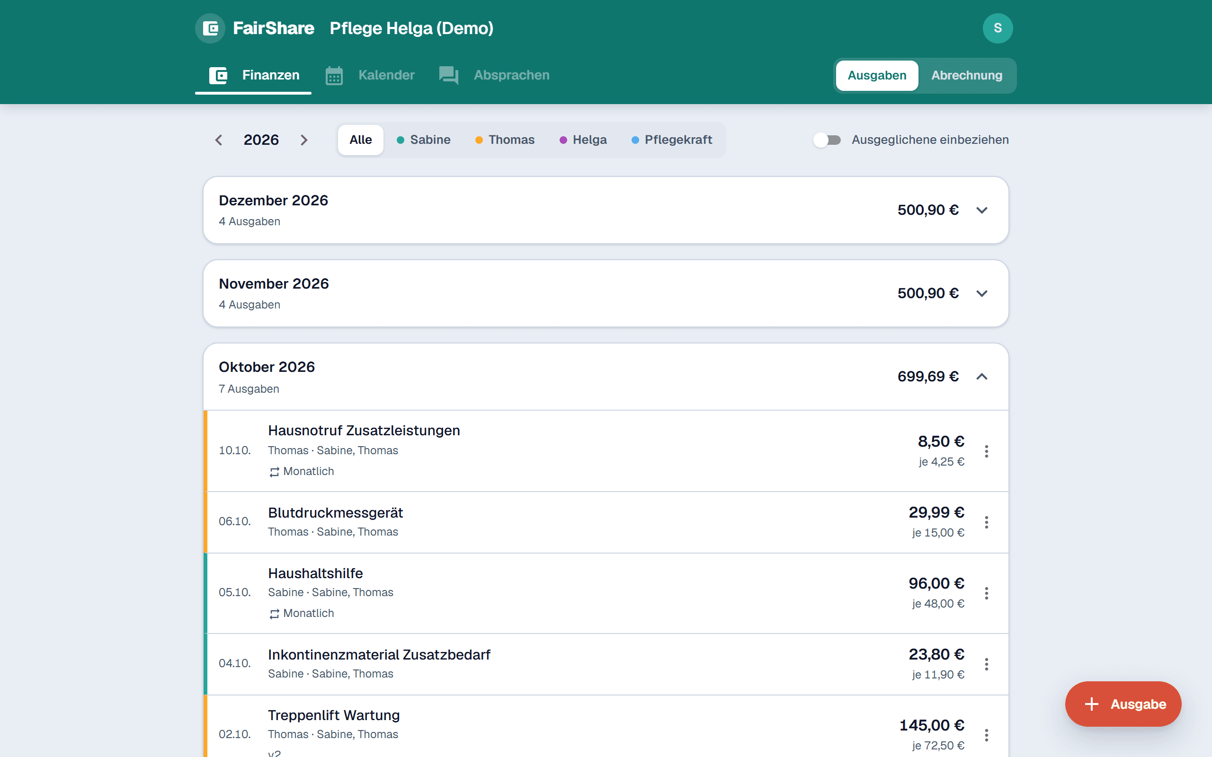Open three-dot menu for Treppenlift Wartung

986,735
